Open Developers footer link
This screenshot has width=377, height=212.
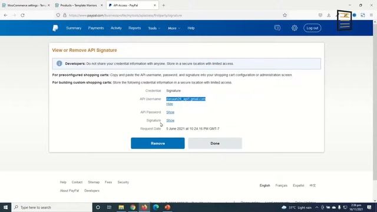coord(92,191)
